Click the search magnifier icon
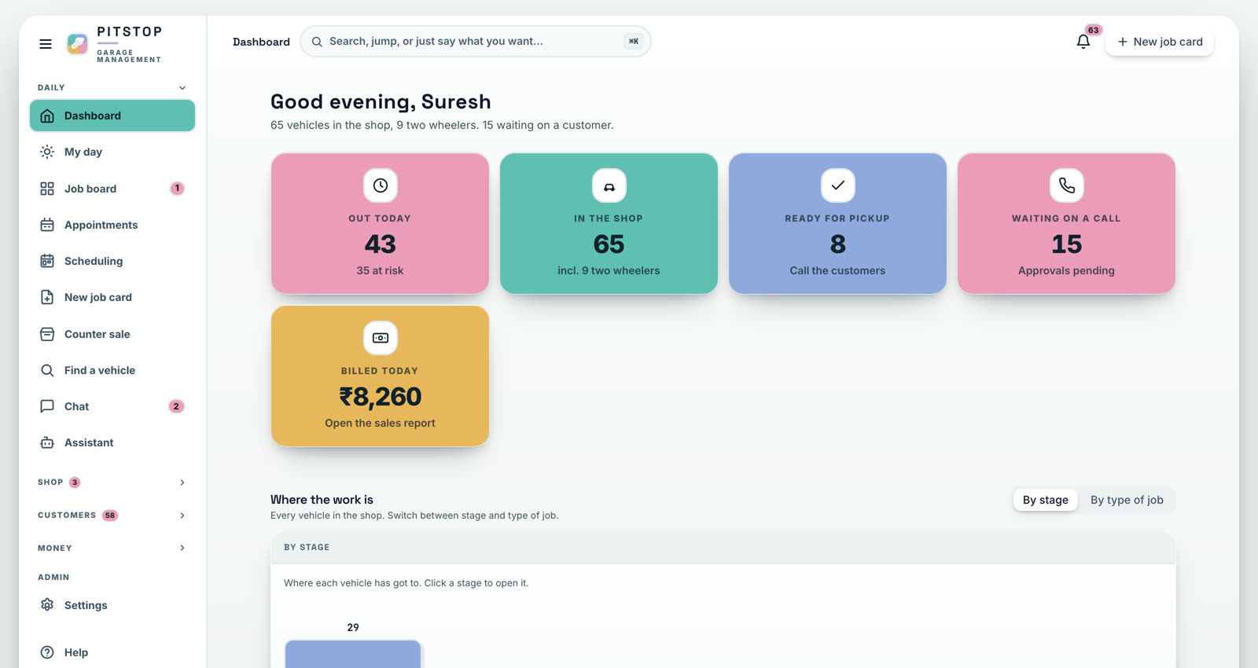 coord(317,42)
